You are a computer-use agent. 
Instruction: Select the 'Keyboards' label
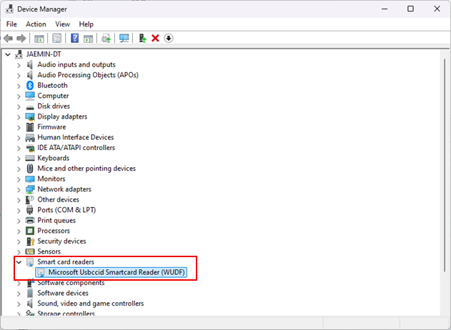pyautogui.click(x=53, y=158)
